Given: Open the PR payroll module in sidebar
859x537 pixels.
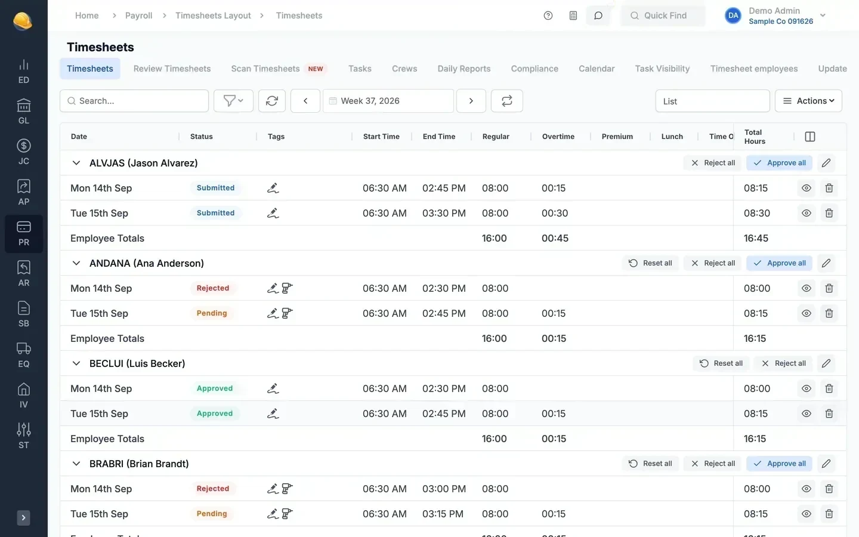Looking at the screenshot, I should (x=24, y=233).
